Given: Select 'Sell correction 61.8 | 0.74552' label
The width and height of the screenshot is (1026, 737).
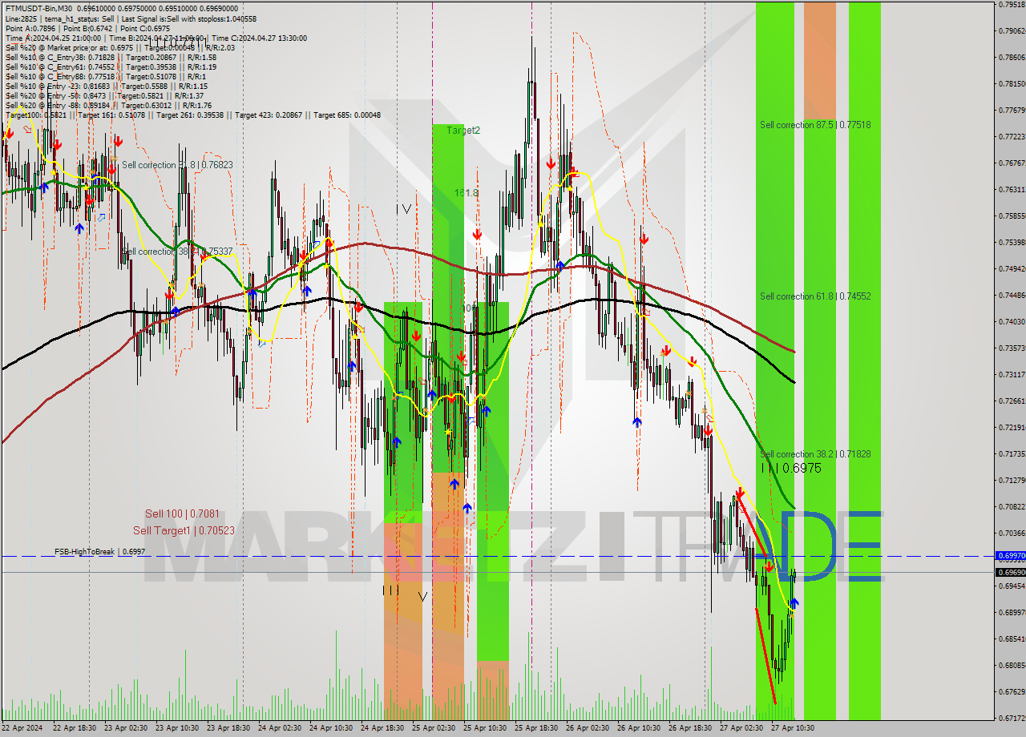Looking at the screenshot, I should (815, 296).
